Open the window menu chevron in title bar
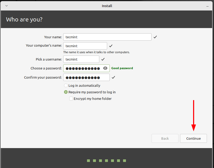Screen dimensions: 214x168 7,6
